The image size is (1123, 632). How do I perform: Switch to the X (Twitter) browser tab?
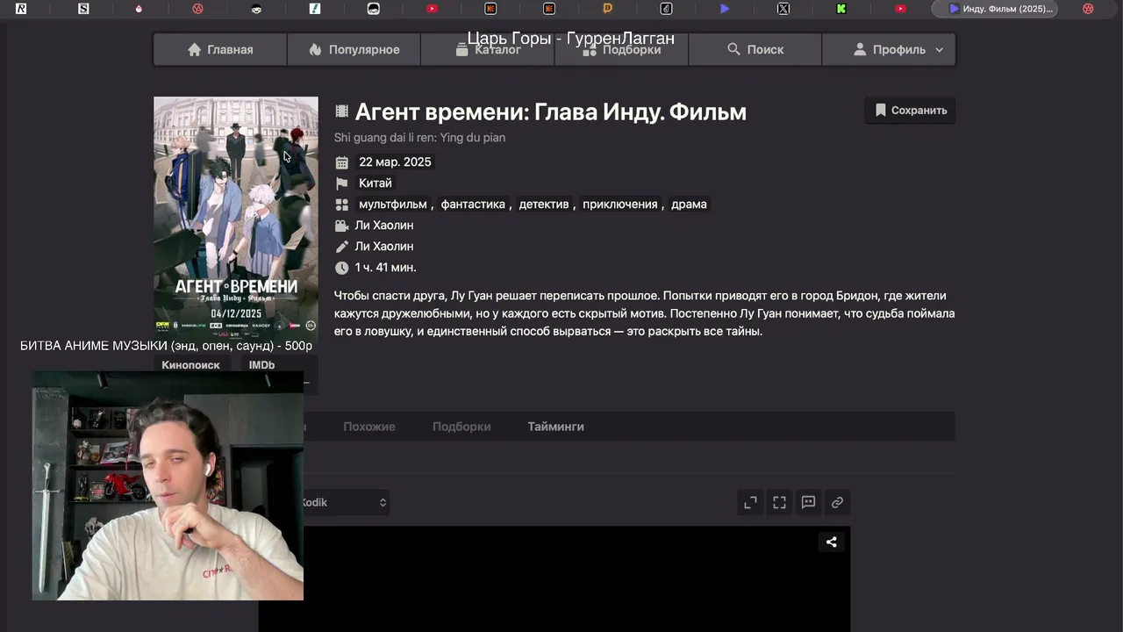point(783,9)
